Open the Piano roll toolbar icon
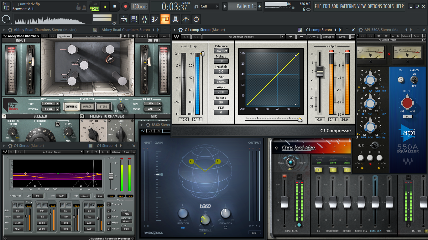 155,19
